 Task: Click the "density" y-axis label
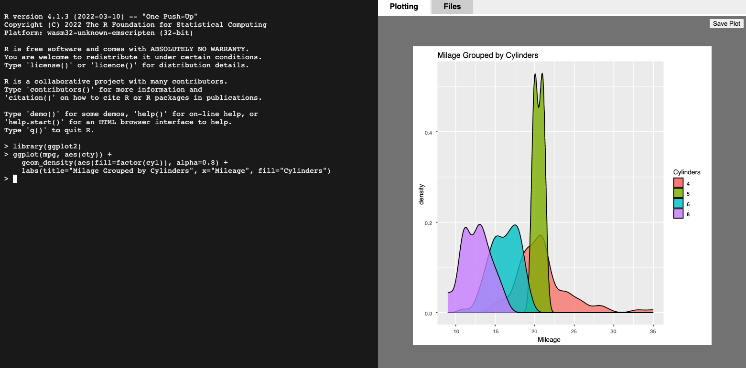tap(421, 194)
